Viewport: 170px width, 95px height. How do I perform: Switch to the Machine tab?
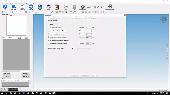pyautogui.click(x=59, y=18)
